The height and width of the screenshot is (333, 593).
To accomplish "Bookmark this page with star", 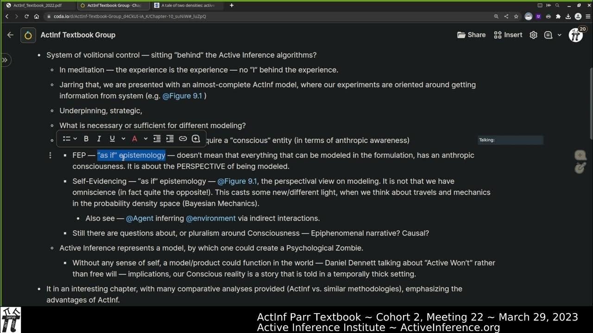I will (x=516, y=16).
